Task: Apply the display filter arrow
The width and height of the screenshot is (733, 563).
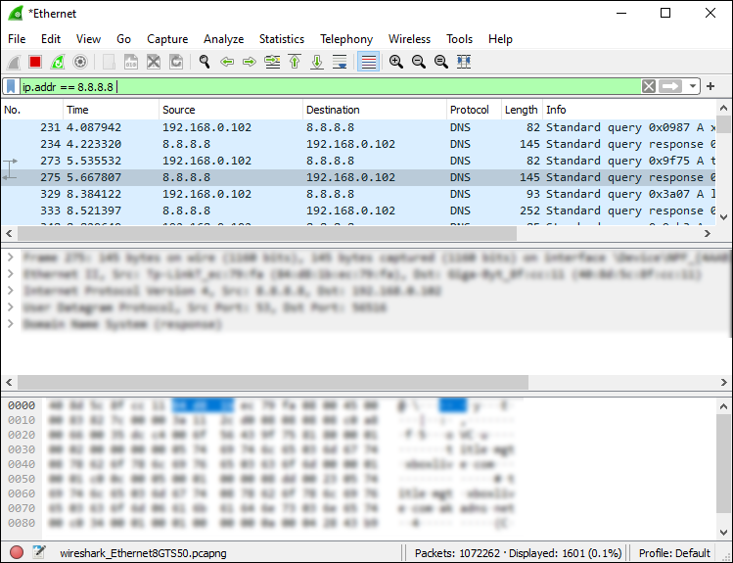Action: (670, 86)
